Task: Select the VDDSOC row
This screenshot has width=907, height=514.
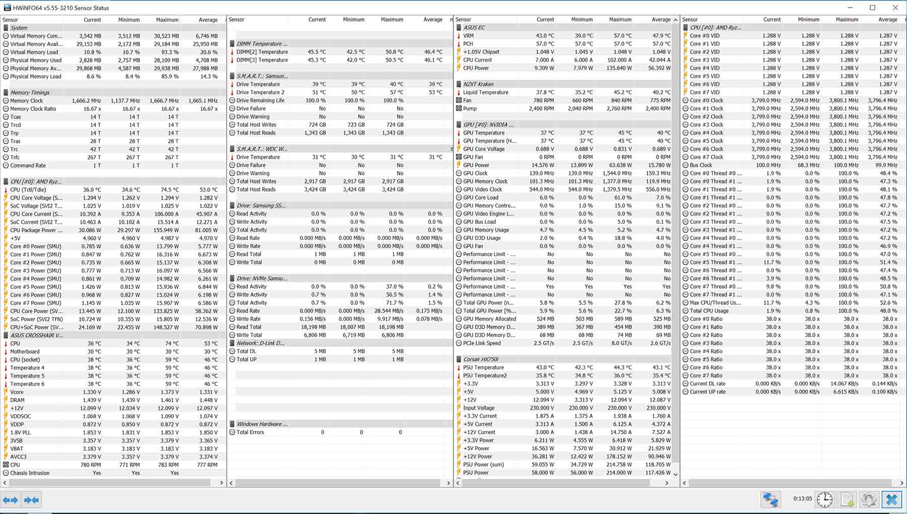Action: pyautogui.click(x=113, y=416)
